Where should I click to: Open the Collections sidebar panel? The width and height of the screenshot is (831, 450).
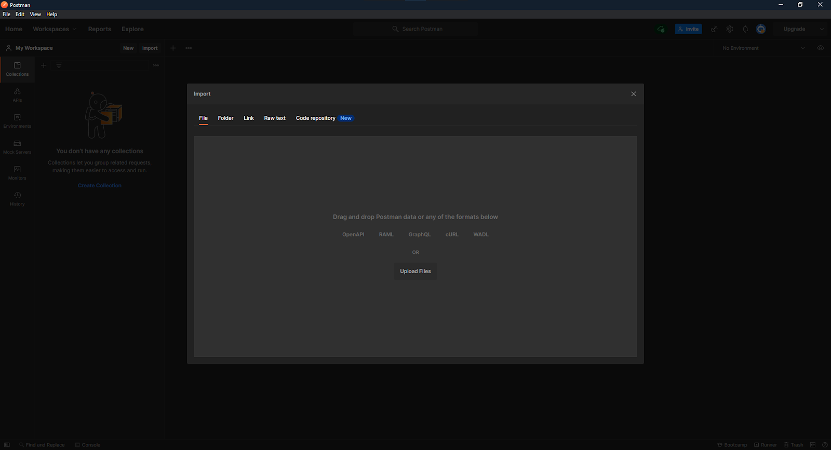point(17,70)
